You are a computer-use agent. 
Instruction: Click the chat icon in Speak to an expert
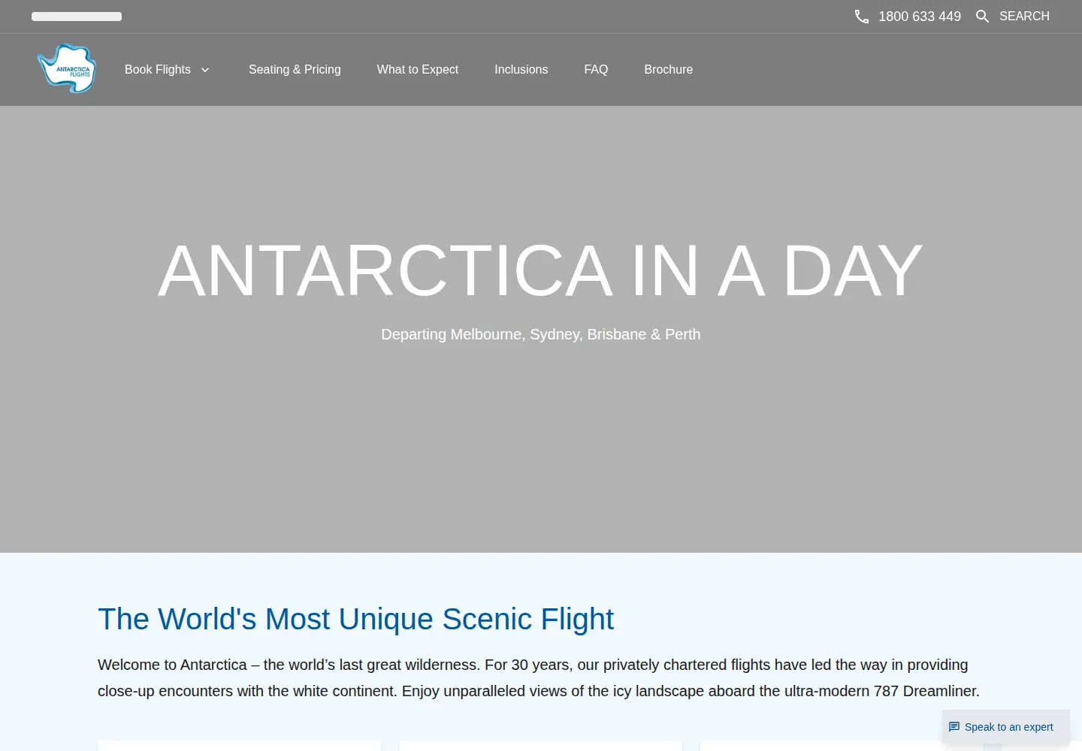tap(954, 727)
